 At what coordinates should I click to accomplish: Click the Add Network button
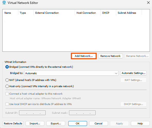coord(84,56)
